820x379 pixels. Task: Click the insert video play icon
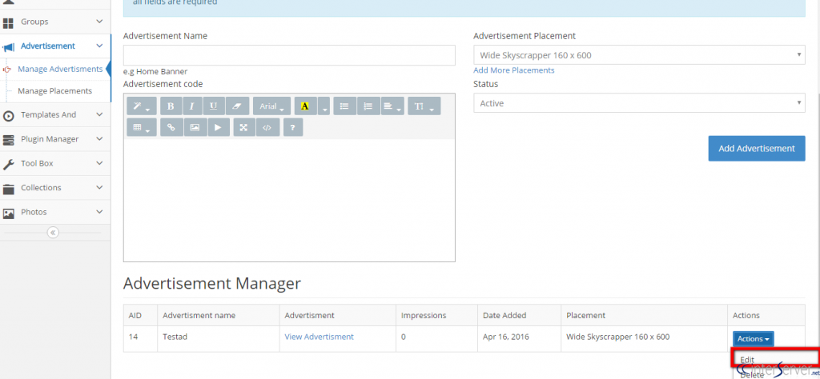[219, 127]
